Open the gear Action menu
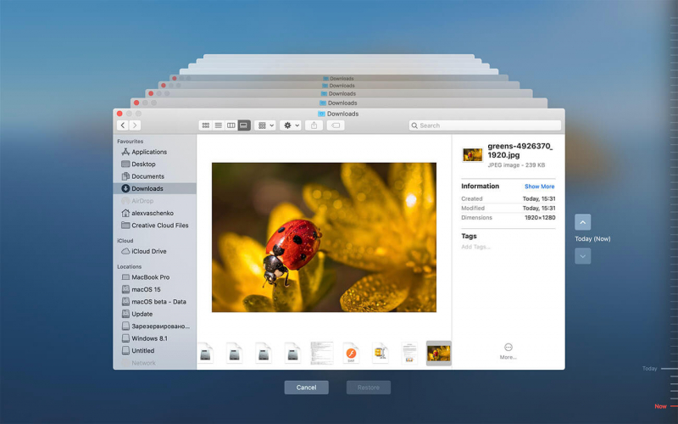The width and height of the screenshot is (678, 424). point(291,126)
